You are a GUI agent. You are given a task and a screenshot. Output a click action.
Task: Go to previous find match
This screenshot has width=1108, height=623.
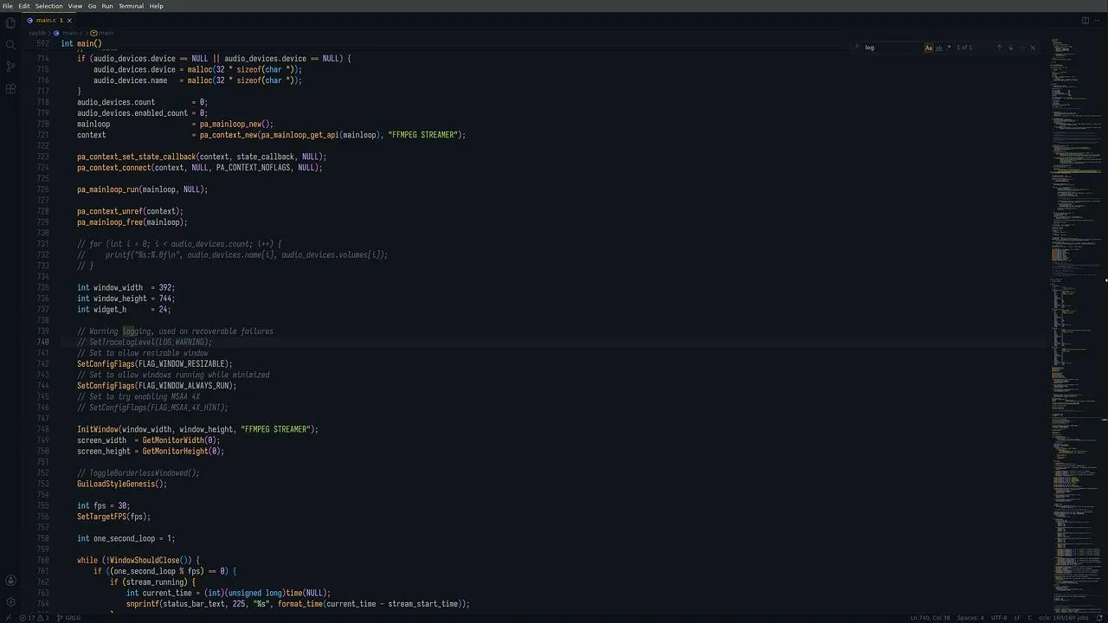pos(999,48)
